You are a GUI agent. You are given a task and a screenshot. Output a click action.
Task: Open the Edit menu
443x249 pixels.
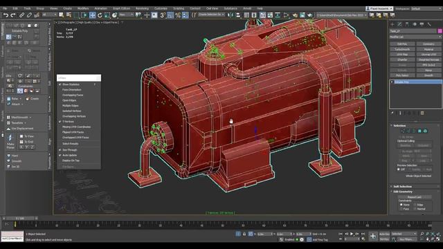[x=15, y=8]
